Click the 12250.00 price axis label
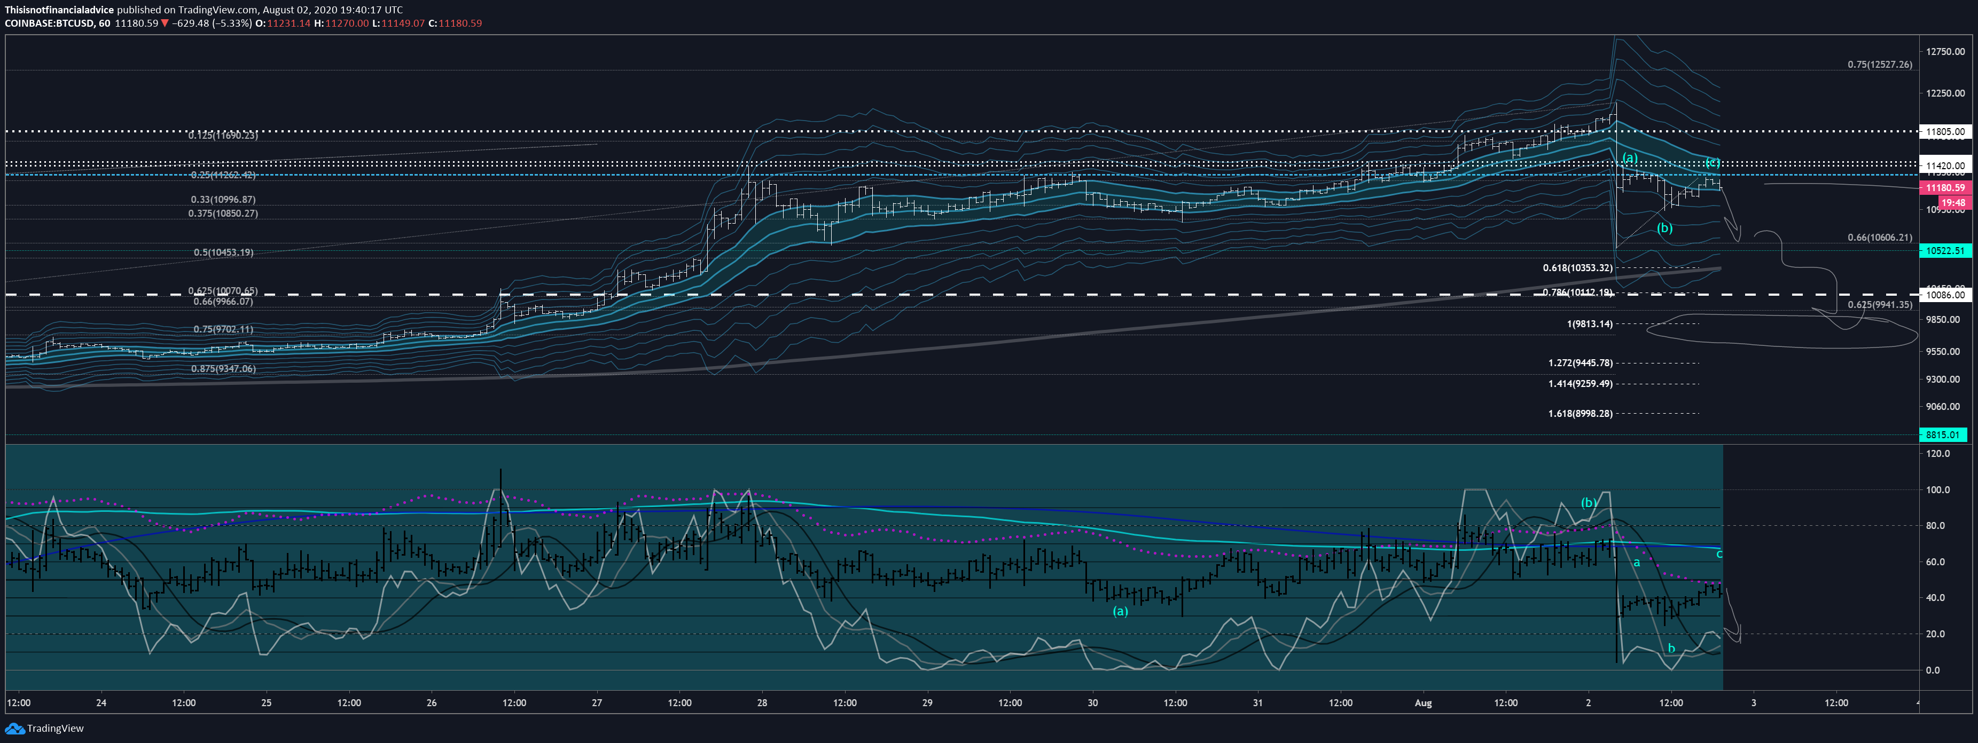Viewport: 1978px width, 743px height. (1945, 93)
